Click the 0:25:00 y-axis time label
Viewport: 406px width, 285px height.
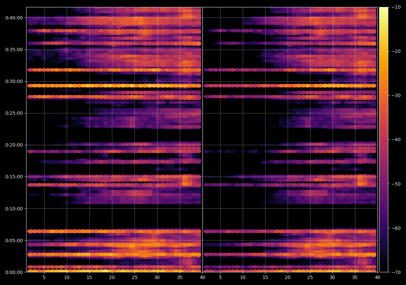coord(14,113)
